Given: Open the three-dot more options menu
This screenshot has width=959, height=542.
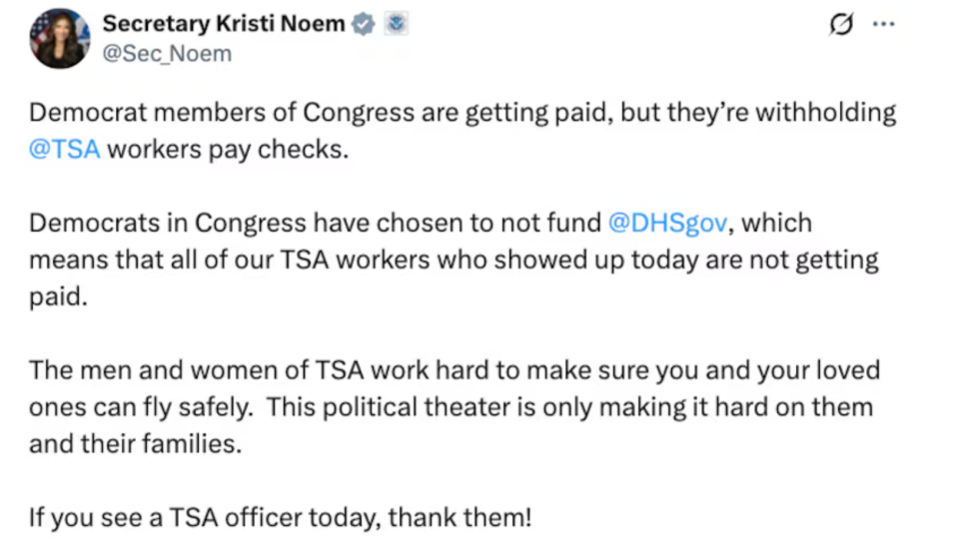Looking at the screenshot, I should click(x=884, y=25).
